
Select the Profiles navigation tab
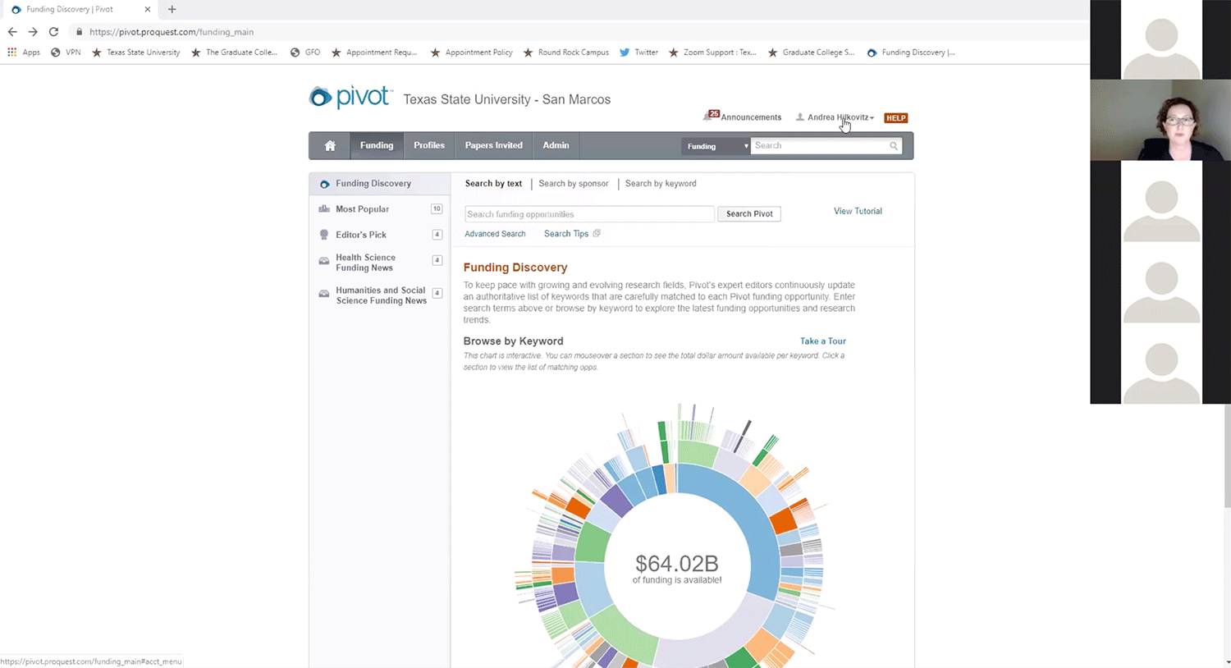(429, 145)
